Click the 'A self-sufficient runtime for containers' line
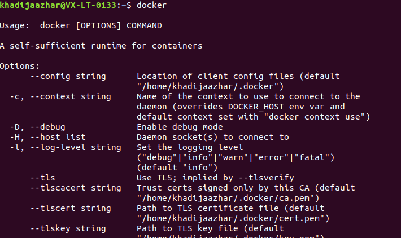Image resolution: width=401 pixels, height=238 pixels. [101, 46]
